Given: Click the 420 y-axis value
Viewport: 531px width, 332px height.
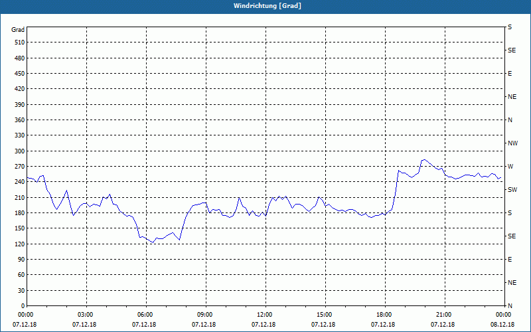Looking at the screenshot, I should (20, 89).
